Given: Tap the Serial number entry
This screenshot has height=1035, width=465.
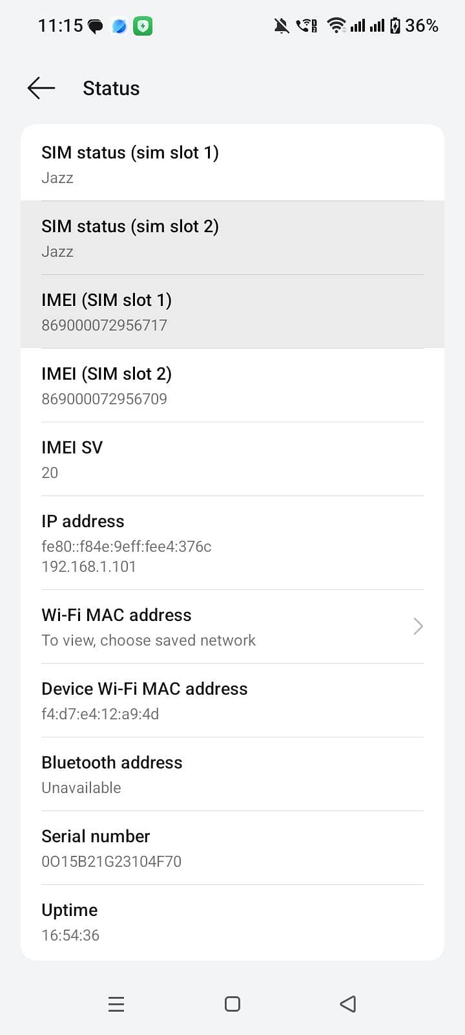Looking at the screenshot, I should pyautogui.click(x=232, y=848).
